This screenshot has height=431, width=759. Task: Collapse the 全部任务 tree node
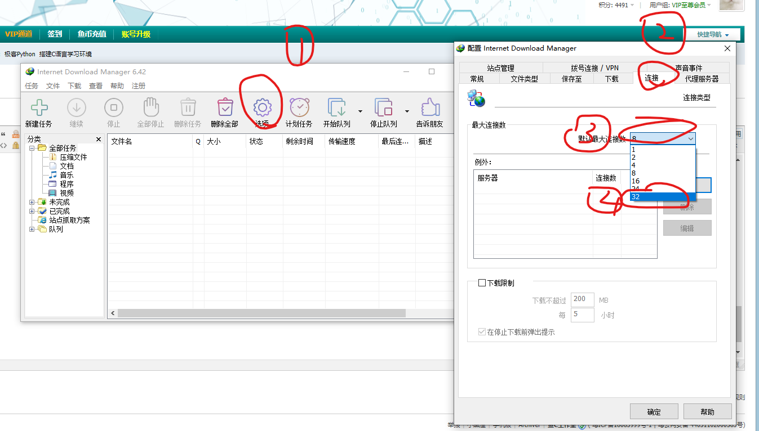tap(32, 148)
